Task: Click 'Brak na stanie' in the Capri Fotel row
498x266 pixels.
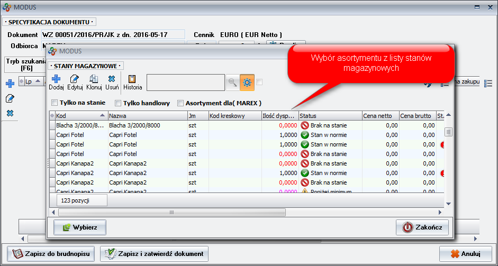Action: pyautogui.click(x=329, y=154)
